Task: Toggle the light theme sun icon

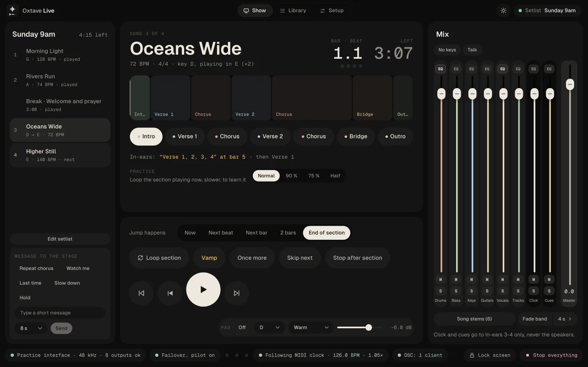Action: click(503, 11)
